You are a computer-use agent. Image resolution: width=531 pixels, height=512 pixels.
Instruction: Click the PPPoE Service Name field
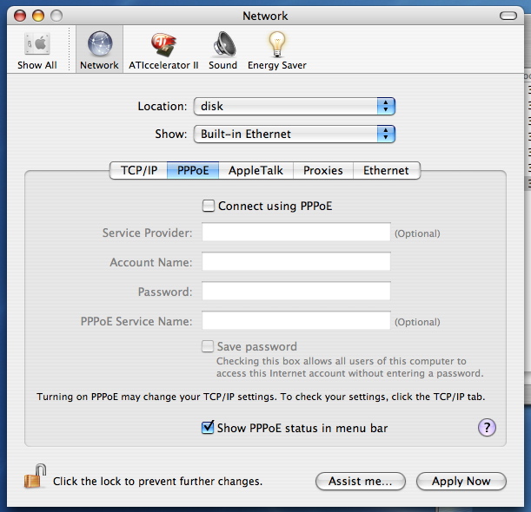(296, 320)
